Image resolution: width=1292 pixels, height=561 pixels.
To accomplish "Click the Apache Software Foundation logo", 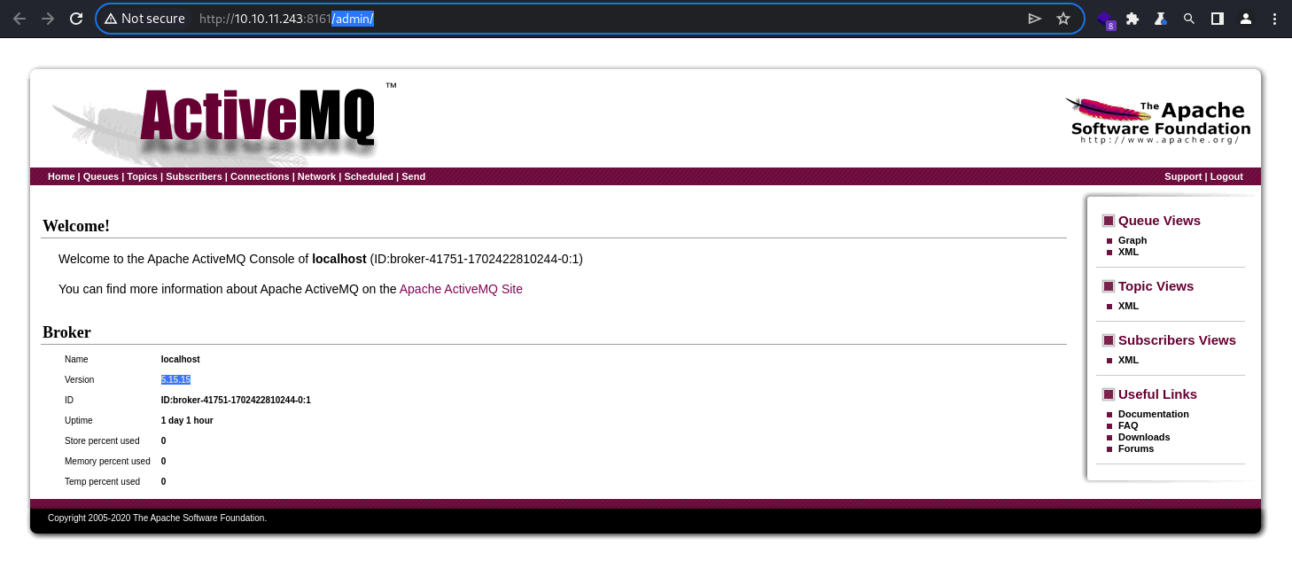I will click(x=1159, y=121).
